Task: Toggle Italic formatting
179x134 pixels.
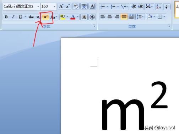Action: click(13, 17)
